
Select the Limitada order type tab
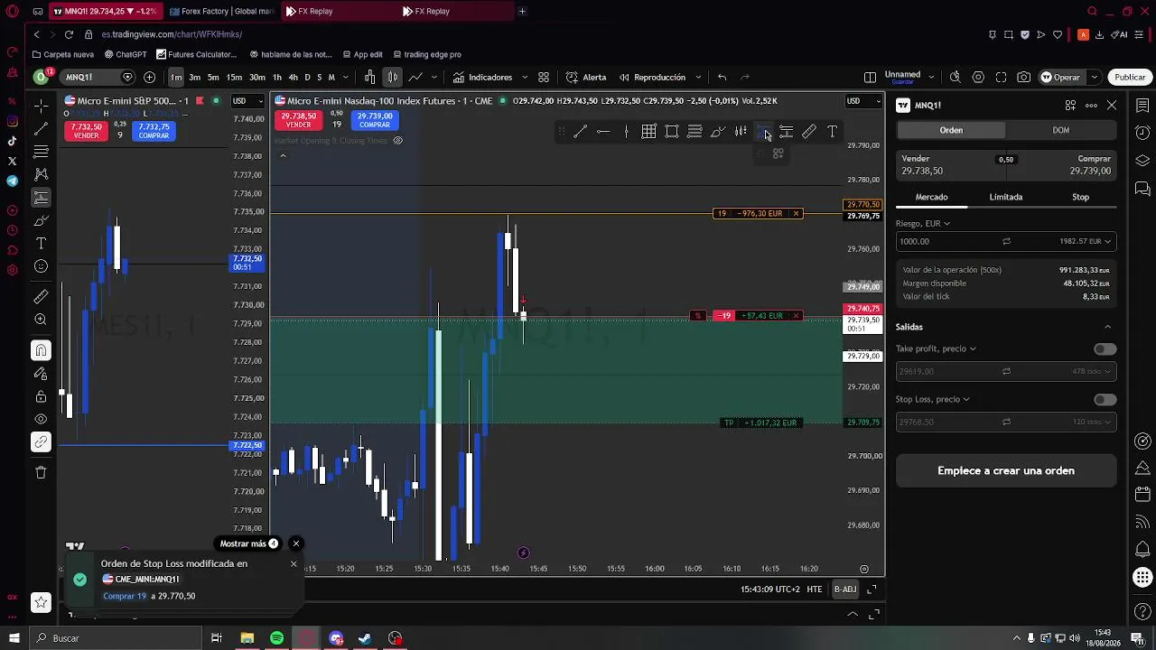(1006, 197)
